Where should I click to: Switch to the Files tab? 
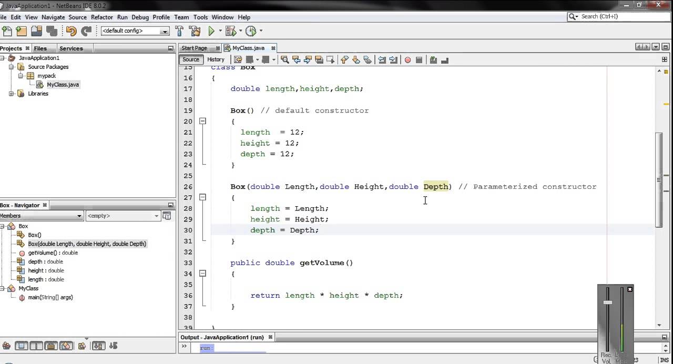(x=40, y=48)
